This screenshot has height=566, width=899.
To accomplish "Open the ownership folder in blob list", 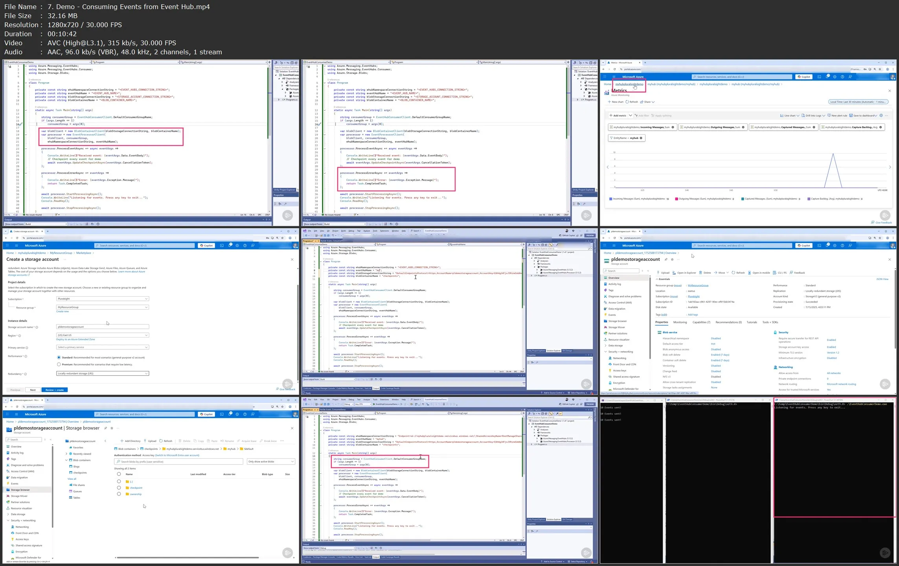I will 136,494.
